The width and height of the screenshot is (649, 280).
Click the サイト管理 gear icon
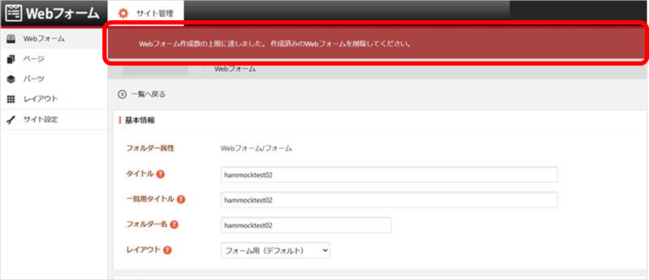pyautogui.click(x=123, y=14)
